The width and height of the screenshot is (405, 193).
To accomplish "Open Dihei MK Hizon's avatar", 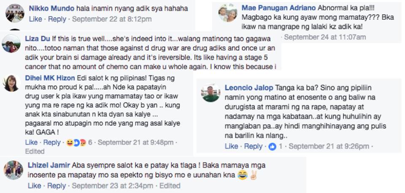I will tap(12, 83).
